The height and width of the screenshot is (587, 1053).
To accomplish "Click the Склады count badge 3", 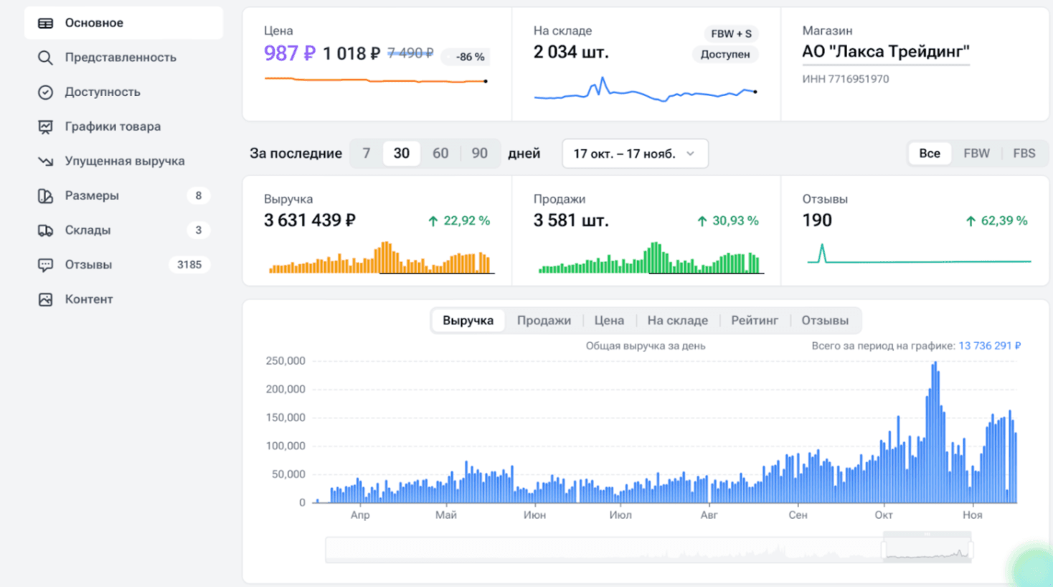I will pyautogui.click(x=199, y=230).
